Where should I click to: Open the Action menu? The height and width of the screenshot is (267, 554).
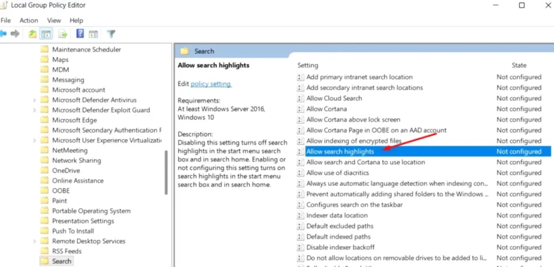pyautogui.click(x=29, y=20)
